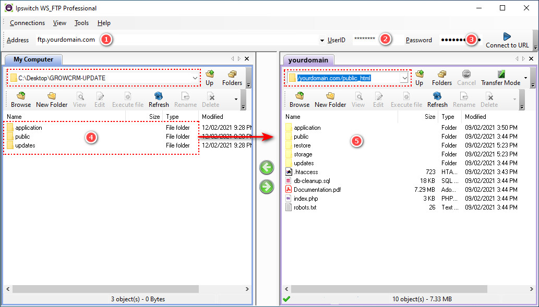
Task: Click Execute file in yourdomain toolbar
Action: point(406,100)
